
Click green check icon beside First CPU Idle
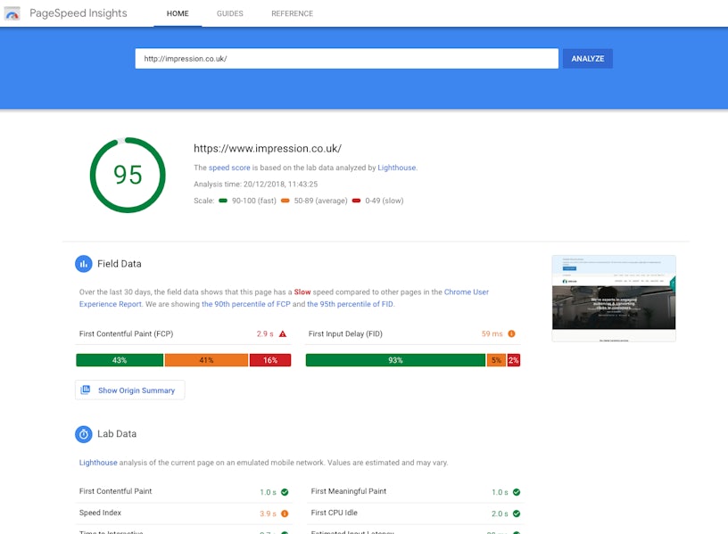click(x=517, y=513)
